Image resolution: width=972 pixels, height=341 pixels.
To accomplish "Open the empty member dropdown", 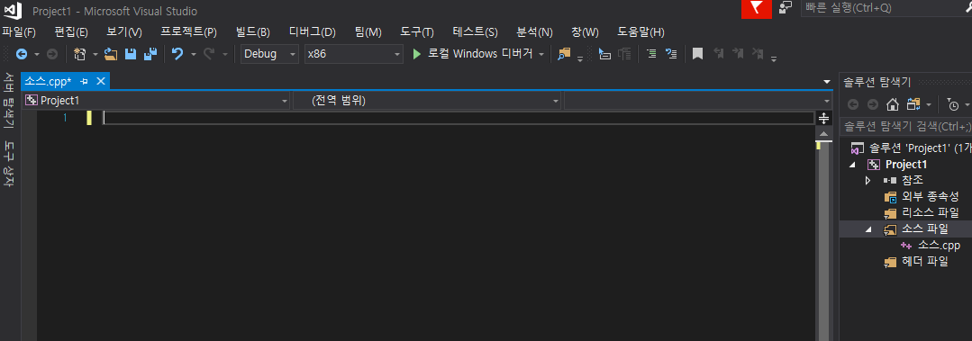I will tap(698, 100).
